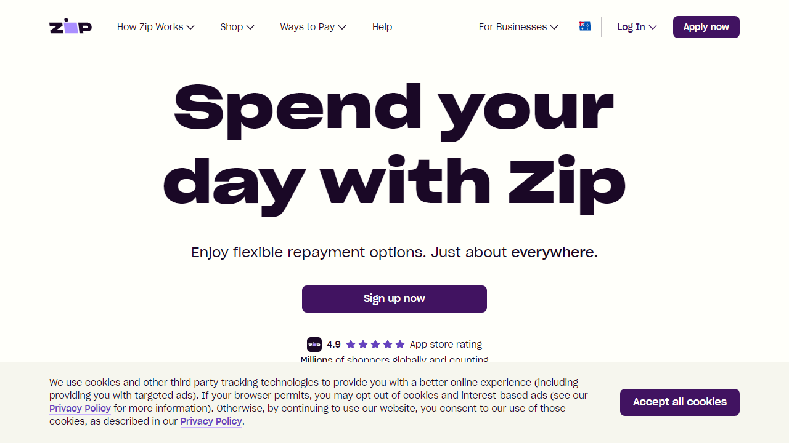Click the chevron beside Log In
789x443 pixels.
coord(653,27)
